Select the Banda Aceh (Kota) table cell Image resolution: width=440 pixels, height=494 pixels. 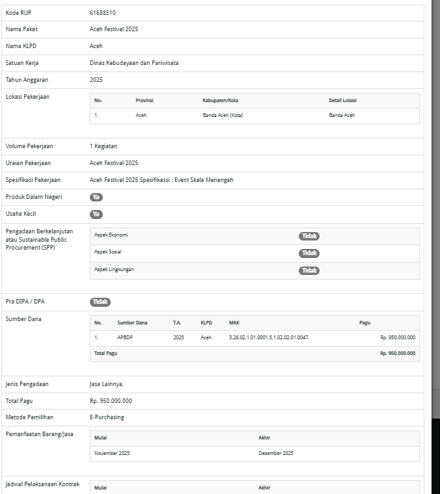coord(223,115)
